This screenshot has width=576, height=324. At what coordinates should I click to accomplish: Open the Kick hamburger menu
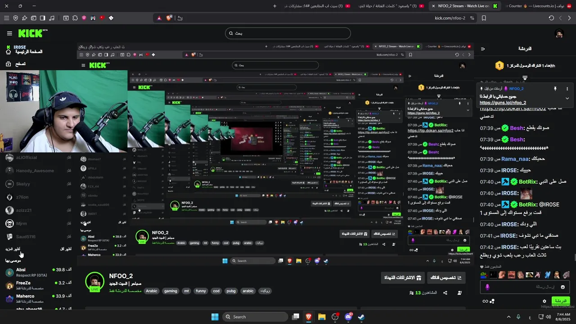pyautogui.click(x=9, y=33)
